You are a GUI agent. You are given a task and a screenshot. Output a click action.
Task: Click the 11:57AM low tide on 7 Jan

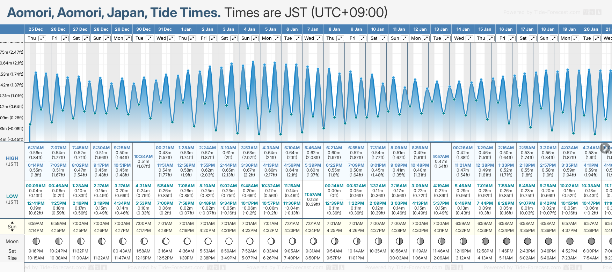point(313,195)
